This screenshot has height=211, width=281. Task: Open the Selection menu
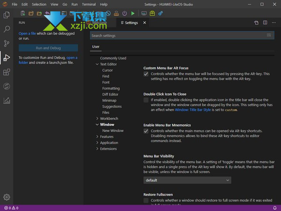39,4
